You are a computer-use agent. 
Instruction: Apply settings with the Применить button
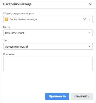(57, 96)
